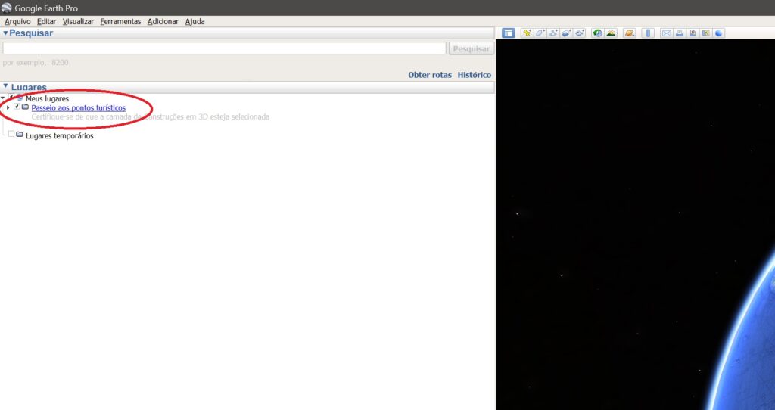This screenshot has height=410, width=775.
Task: Uncheck the Passeio aos pontos turísticos checkbox
Action: click(x=17, y=107)
